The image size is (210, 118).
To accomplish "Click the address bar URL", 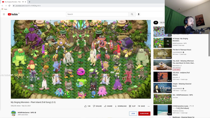I will coord(28,6).
